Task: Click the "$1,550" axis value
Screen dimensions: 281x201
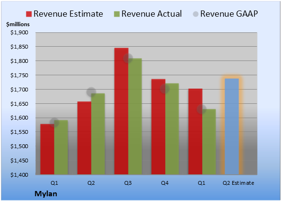Action: pyautogui.click(x=19, y=132)
